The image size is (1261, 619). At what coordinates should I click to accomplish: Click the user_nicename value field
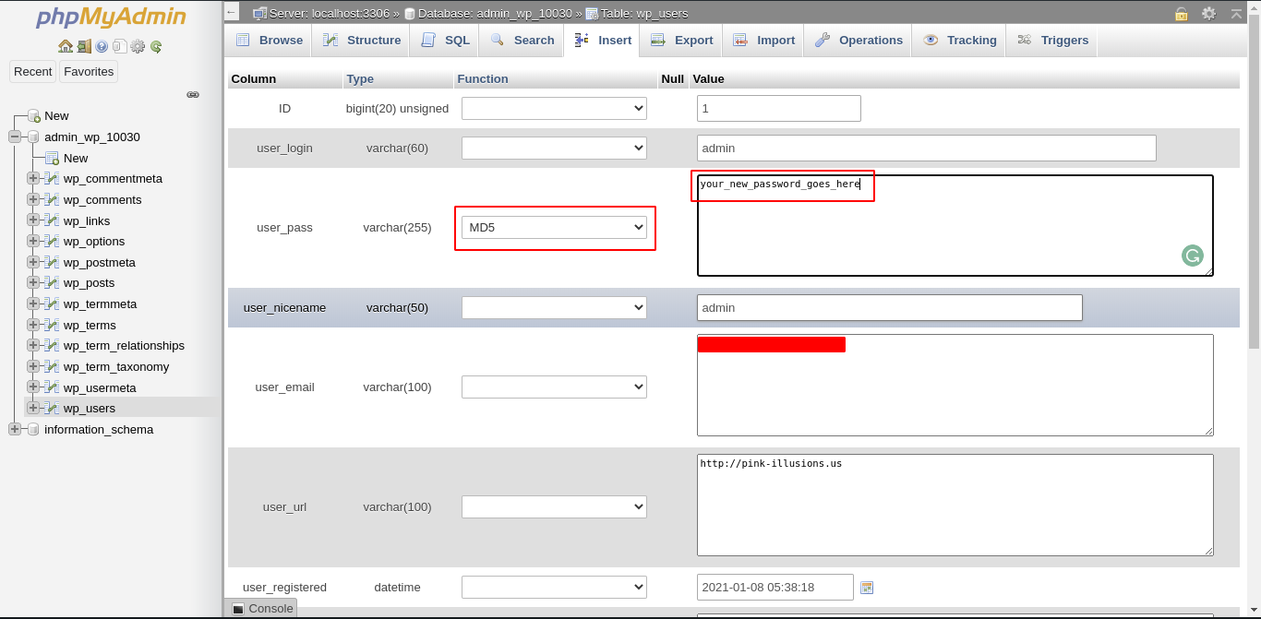click(x=890, y=307)
